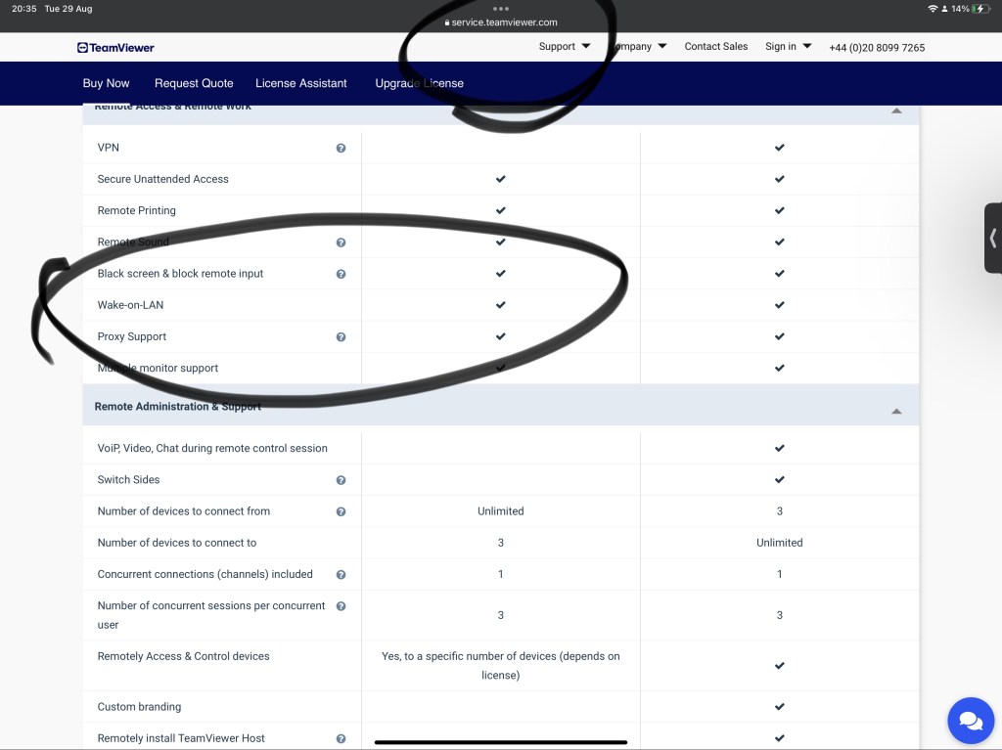Call the +44 (0)20 8099 7265 number
Image resolution: width=1002 pixels, height=750 pixels.
(x=877, y=48)
